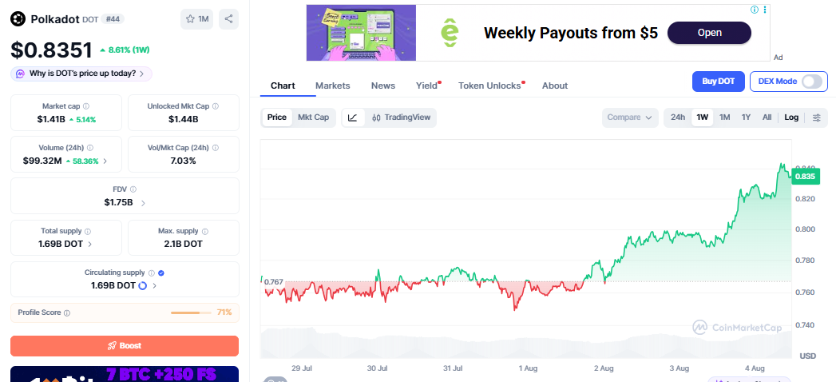Image resolution: width=836 pixels, height=382 pixels.
Task: Click the circulating supply ring progress icon
Action: pyautogui.click(x=142, y=285)
